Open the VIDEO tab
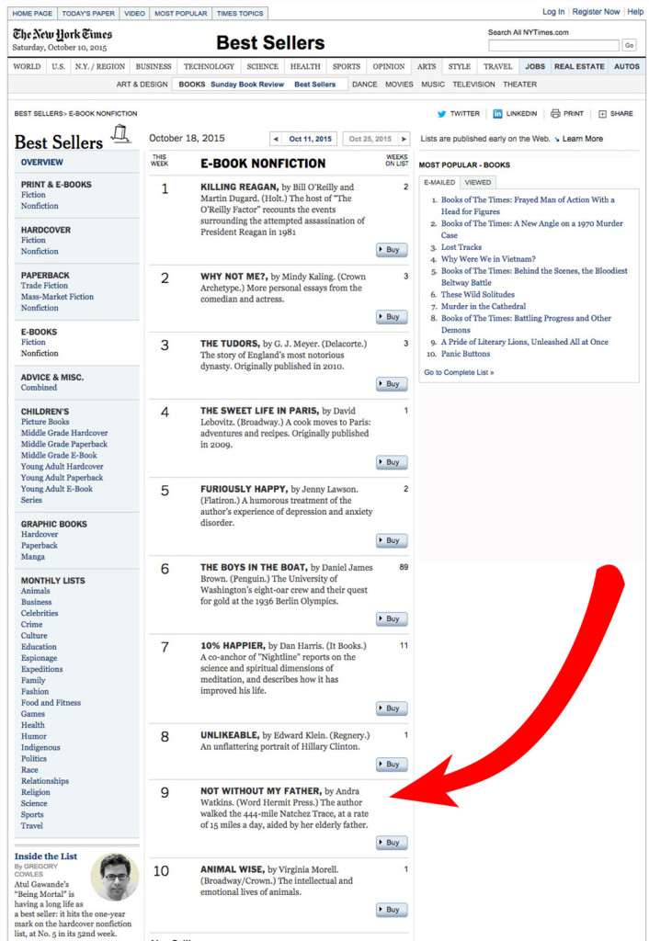649x941 pixels. [x=134, y=13]
